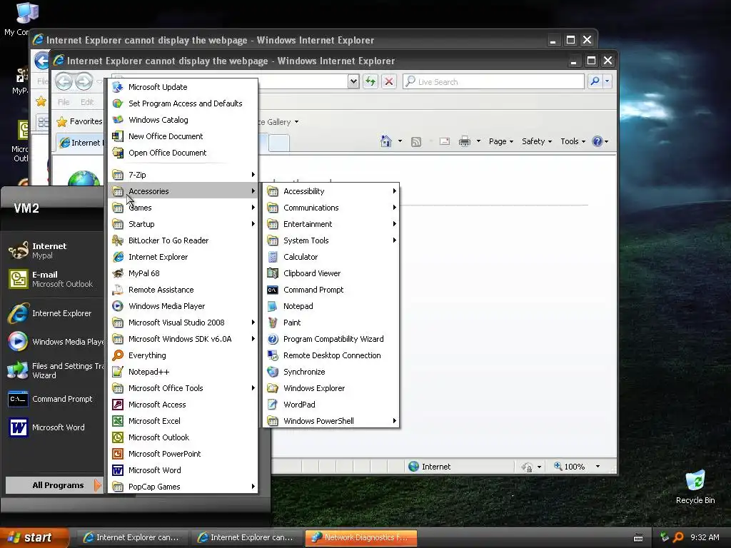This screenshot has height=548, width=731.
Task: Open Microsoft Outlook from All Programs list
Action: (183, 437)
